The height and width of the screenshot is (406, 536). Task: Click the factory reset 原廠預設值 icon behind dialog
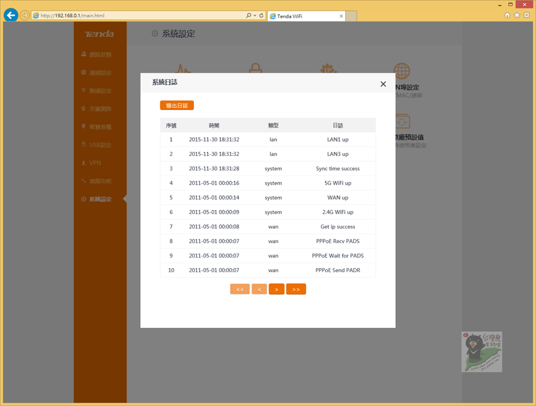403,121
